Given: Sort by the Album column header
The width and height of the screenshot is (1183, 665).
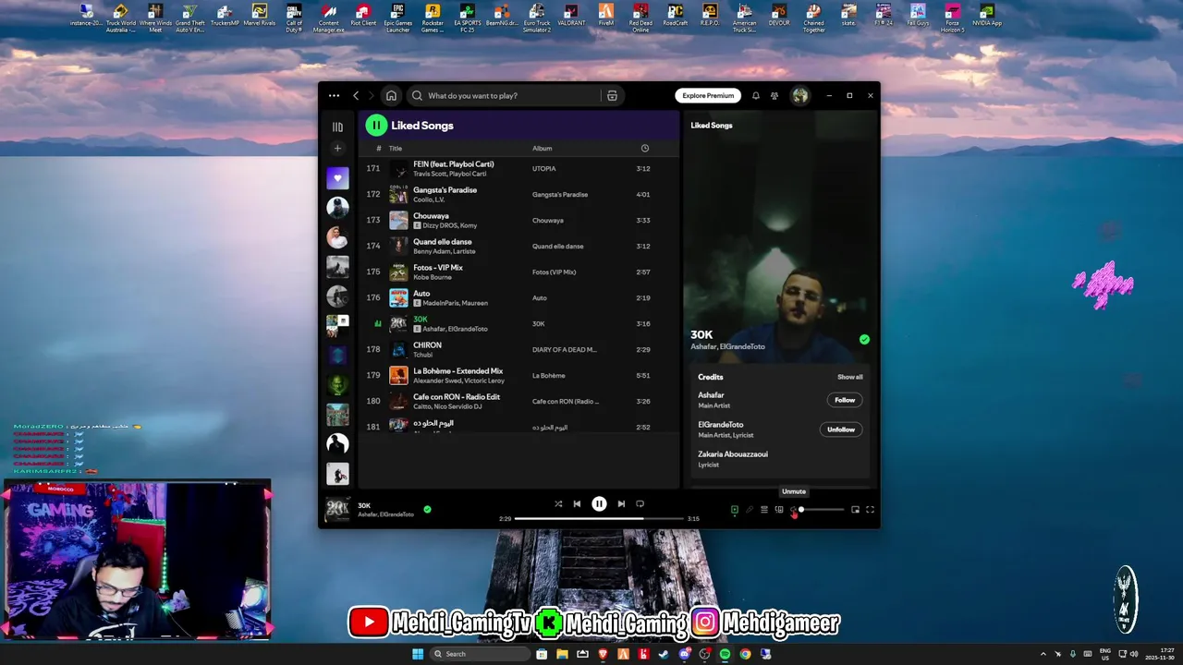Looking at the screenshot, I should pos(542,148).
